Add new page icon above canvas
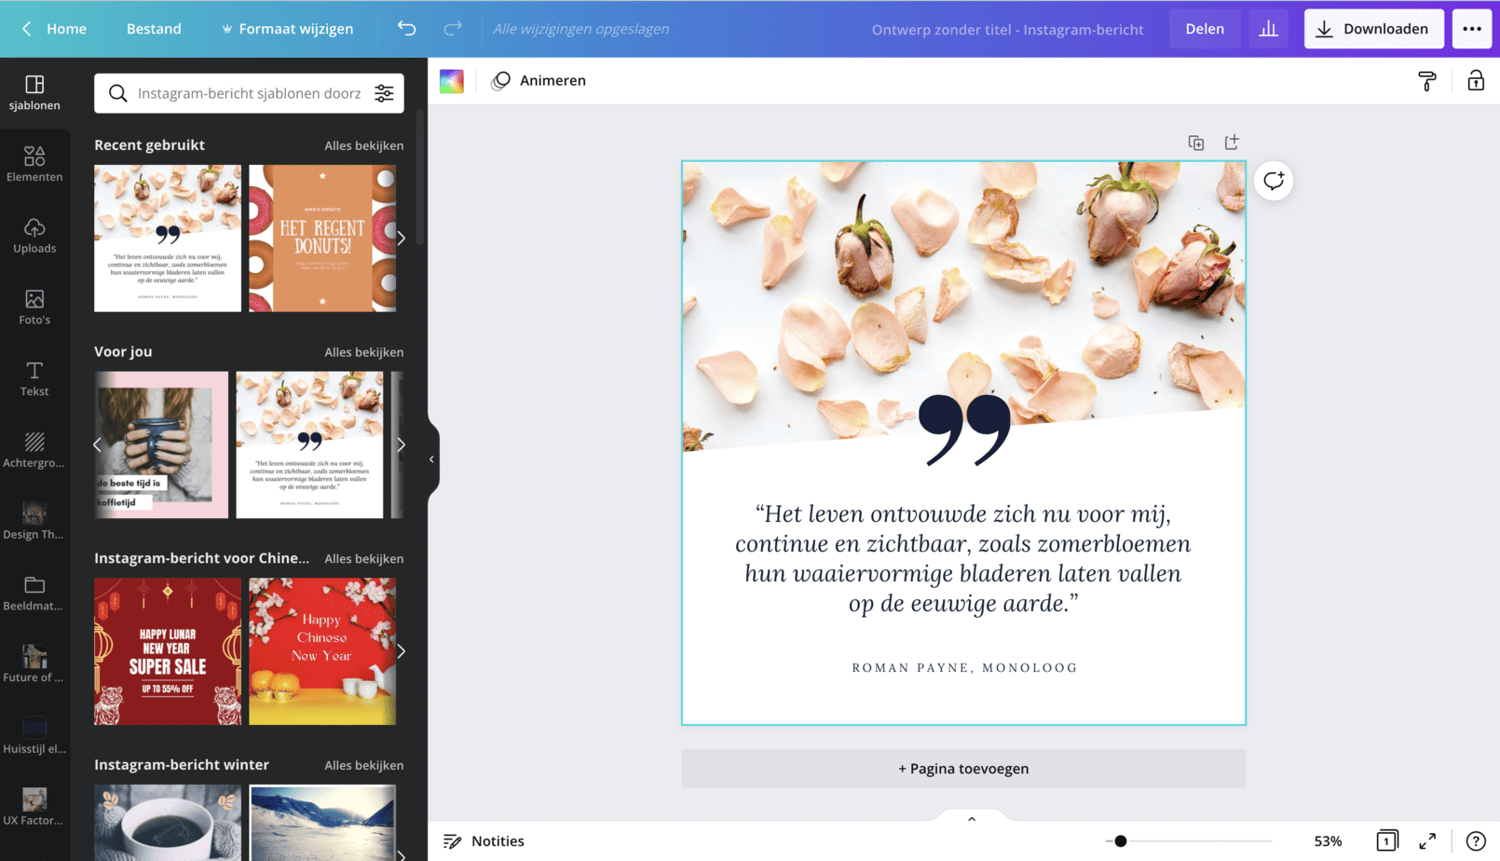The image size is (1500, 861). pos(1232,143)
